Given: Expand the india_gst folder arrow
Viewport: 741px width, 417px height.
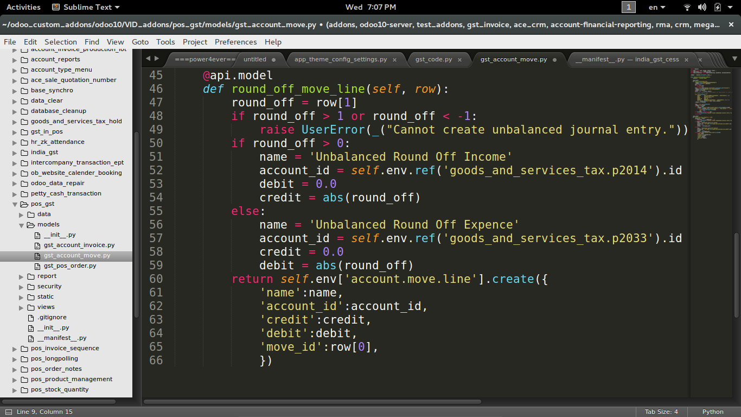Looking at the screenshot, I should click(14, 152).
